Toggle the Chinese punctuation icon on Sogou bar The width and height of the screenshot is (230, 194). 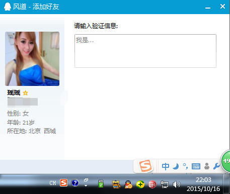tap(185, 166)
